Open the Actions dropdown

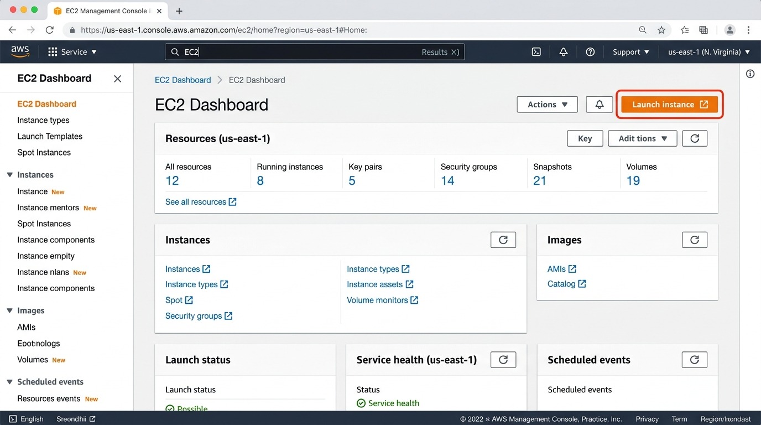[x=547, y=105]
